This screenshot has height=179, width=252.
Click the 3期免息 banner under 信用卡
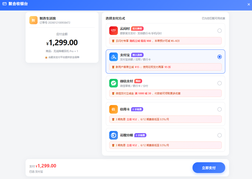pyautogui.click(x=165, y=120)
